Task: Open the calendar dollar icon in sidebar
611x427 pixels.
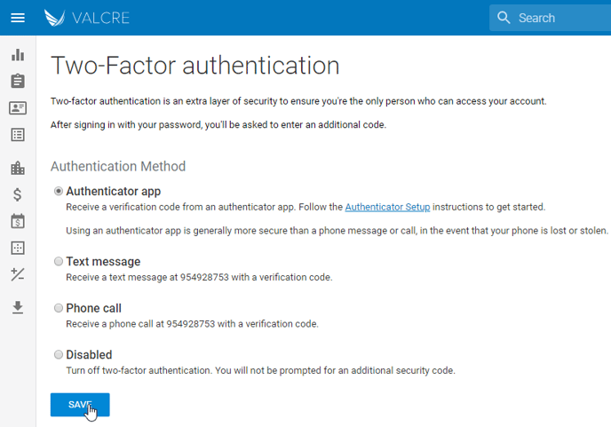Action: pyautogui.click(x=18, y=221)
